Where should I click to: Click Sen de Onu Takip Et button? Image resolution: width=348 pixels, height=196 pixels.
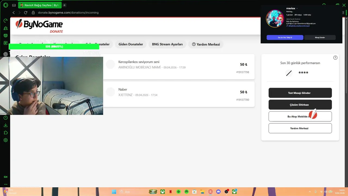(x=285, y=37)
